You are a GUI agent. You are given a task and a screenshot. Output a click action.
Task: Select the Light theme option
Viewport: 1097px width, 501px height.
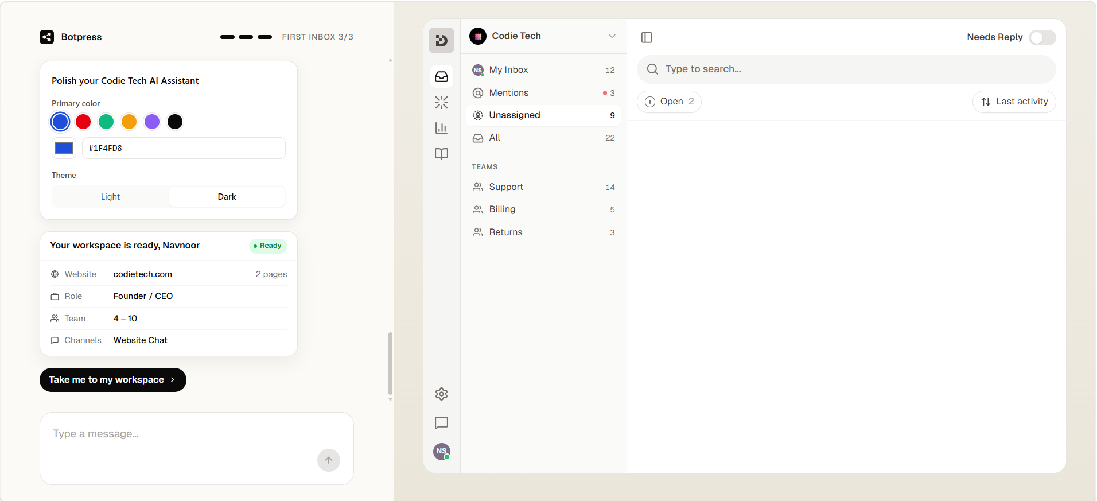[110, 197]
